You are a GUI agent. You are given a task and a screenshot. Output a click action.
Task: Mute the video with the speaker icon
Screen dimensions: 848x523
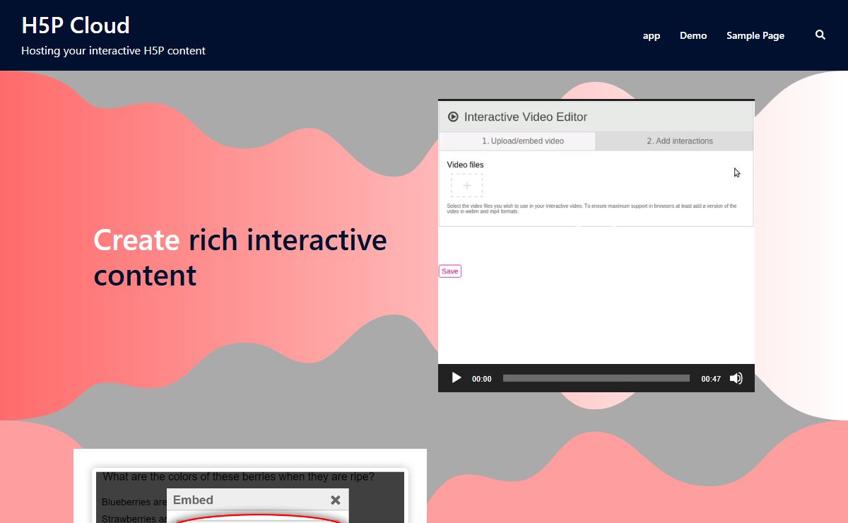pos(736,378)
